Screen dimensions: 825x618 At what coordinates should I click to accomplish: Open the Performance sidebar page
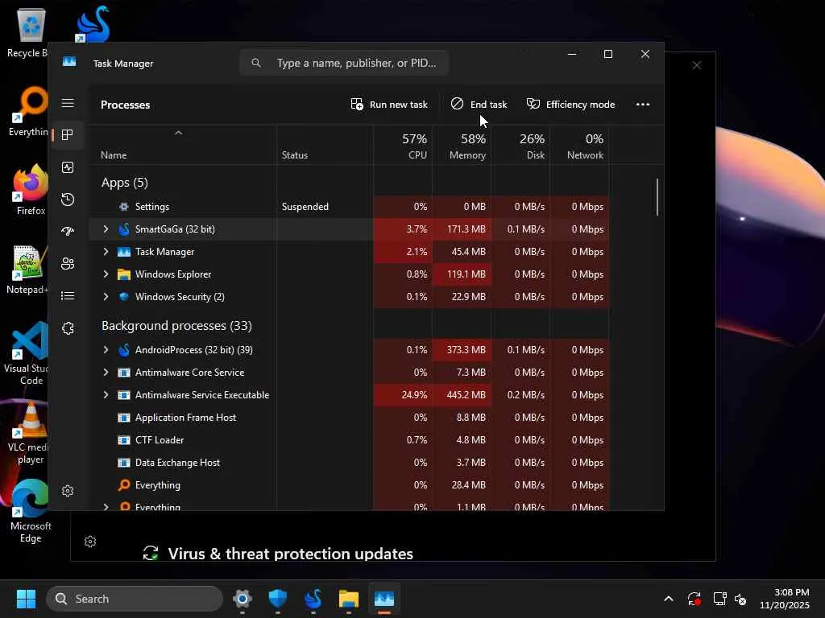coord(68,167)
